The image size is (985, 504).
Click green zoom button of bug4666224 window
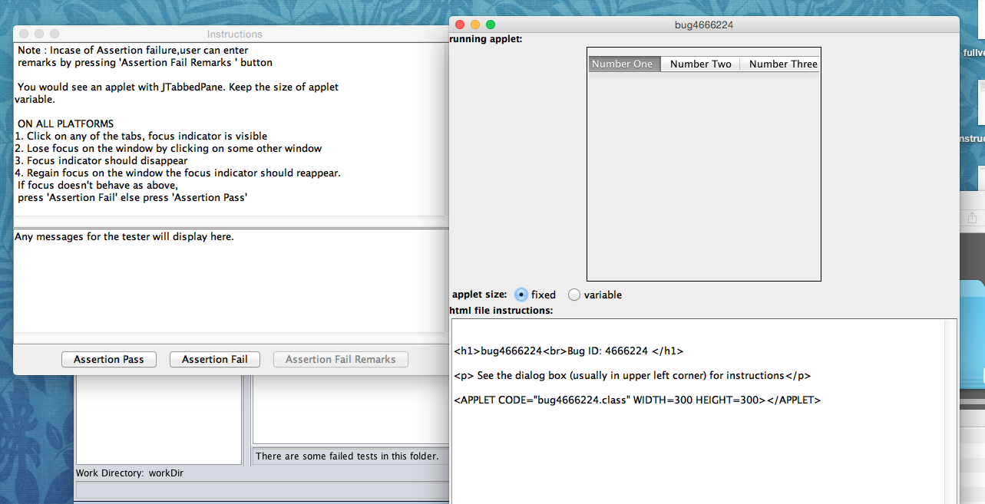click(491, 25)
